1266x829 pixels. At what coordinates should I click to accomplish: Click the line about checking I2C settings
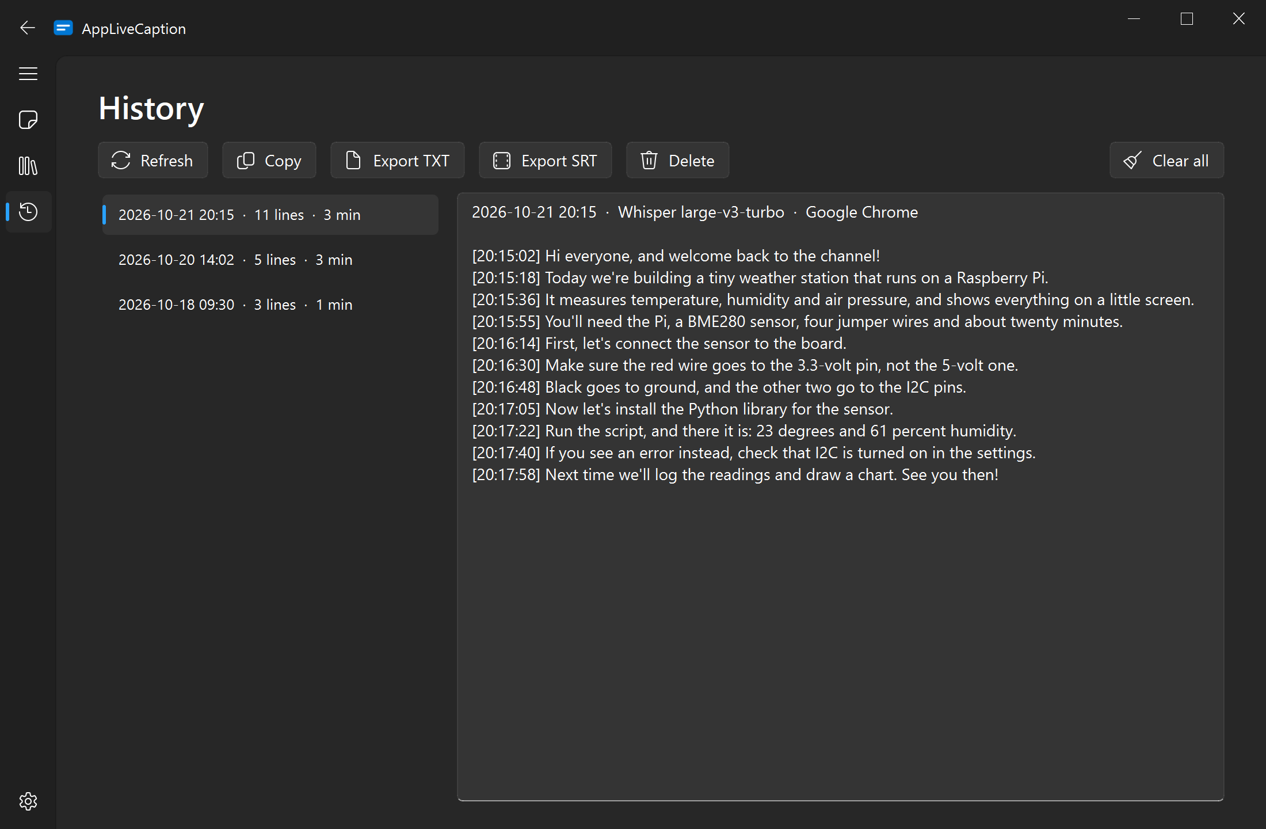[753, 452]
